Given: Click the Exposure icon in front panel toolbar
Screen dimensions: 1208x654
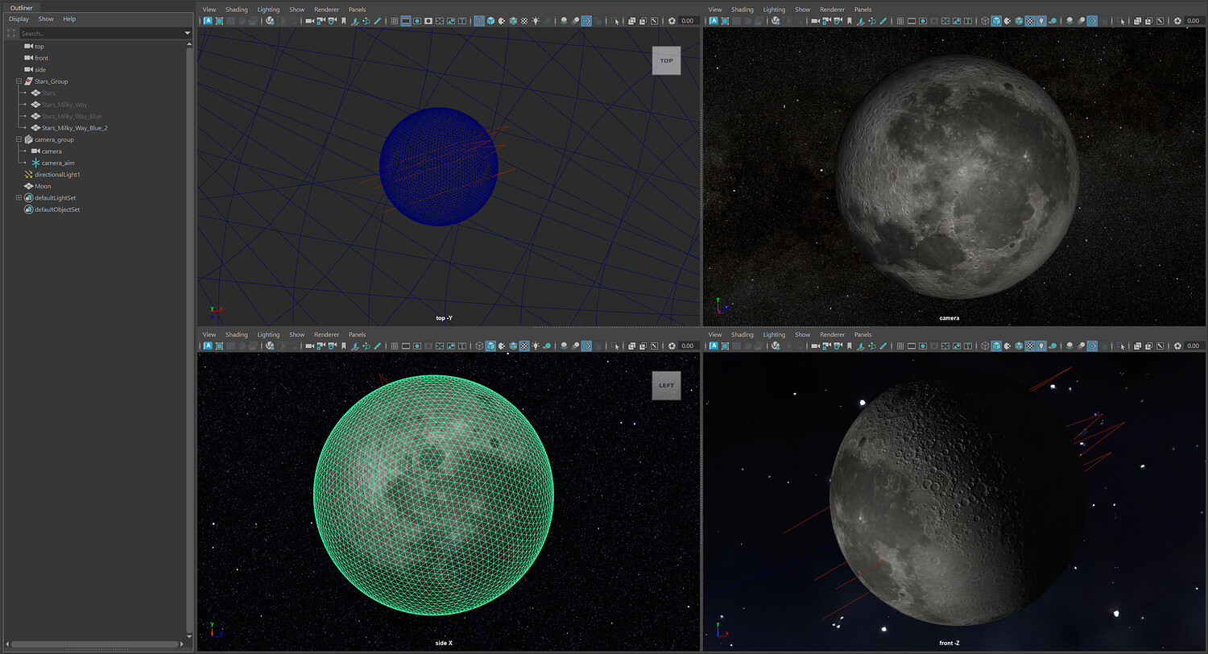Looking at the screenshot, I should (x=1177, y=346).
